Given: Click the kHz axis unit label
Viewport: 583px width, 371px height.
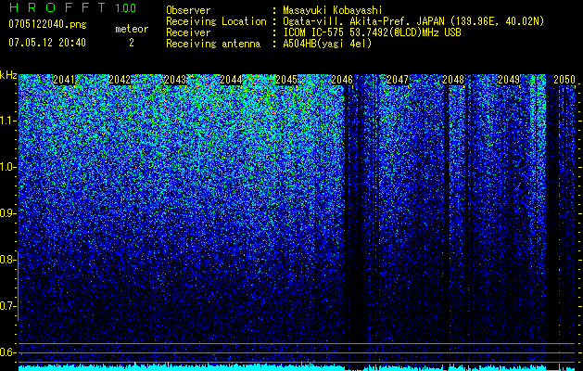Looking at the screenshot, I should pos(8,75).
